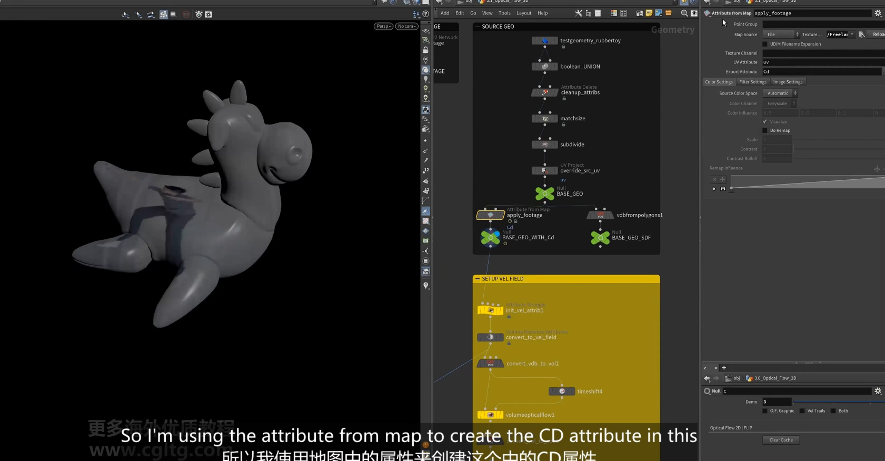Open the Layout menu in network editor

coord(524,13)
